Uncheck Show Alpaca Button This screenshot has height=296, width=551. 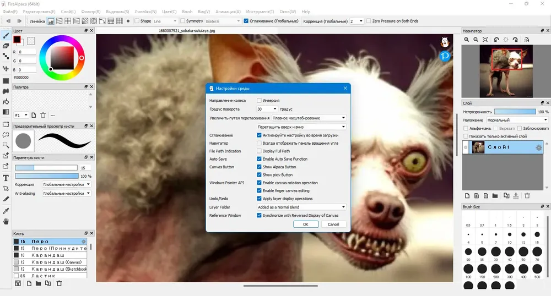pos(259,167)
